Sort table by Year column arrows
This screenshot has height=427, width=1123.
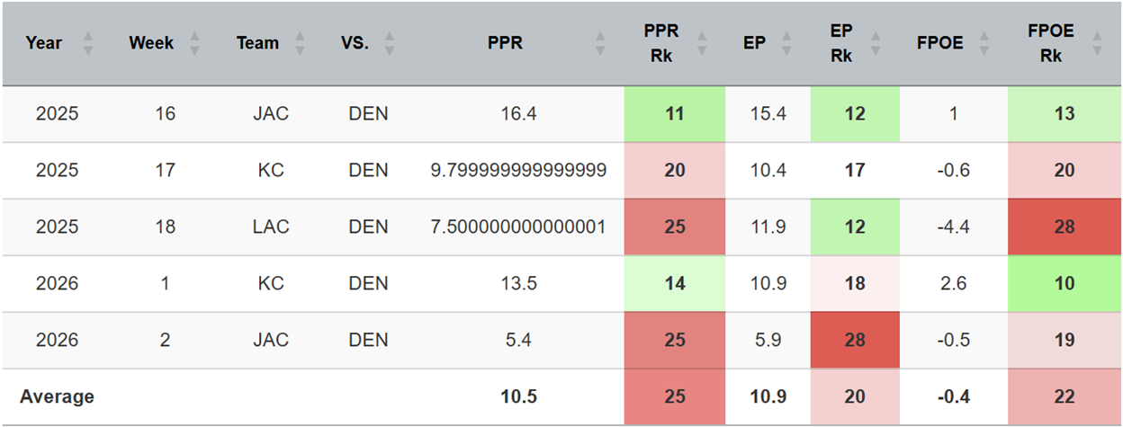(x=88, y=43)
